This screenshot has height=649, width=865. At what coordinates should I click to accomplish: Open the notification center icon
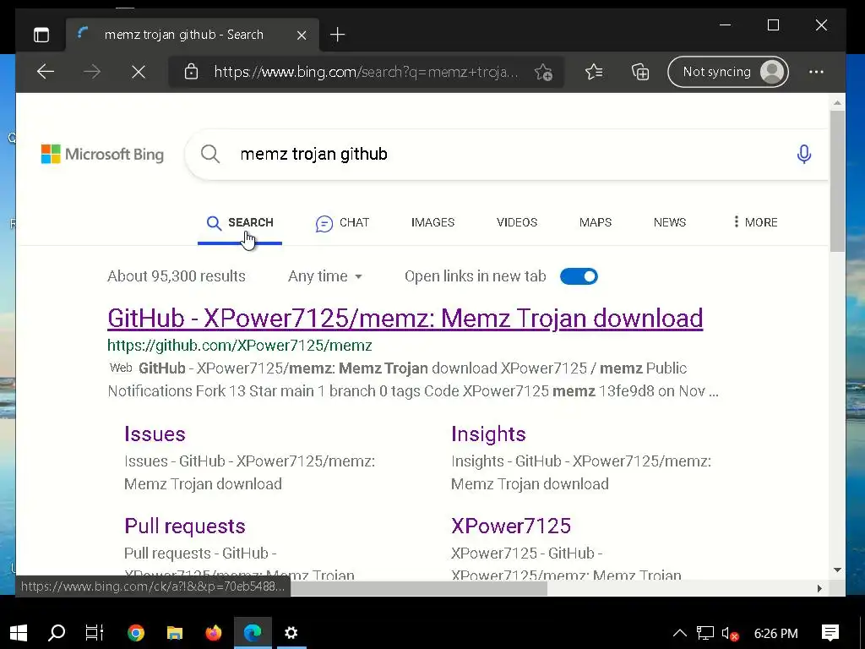[830, 633]
